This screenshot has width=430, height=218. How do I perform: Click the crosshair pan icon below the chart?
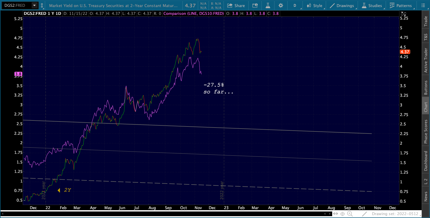coord(342,214)
